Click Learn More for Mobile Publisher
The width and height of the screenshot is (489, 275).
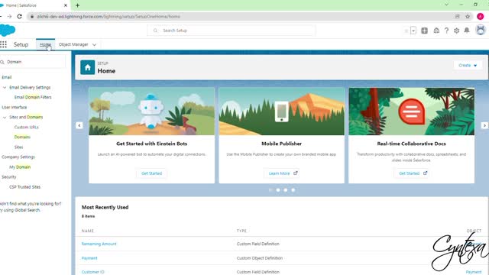point(282,173)
